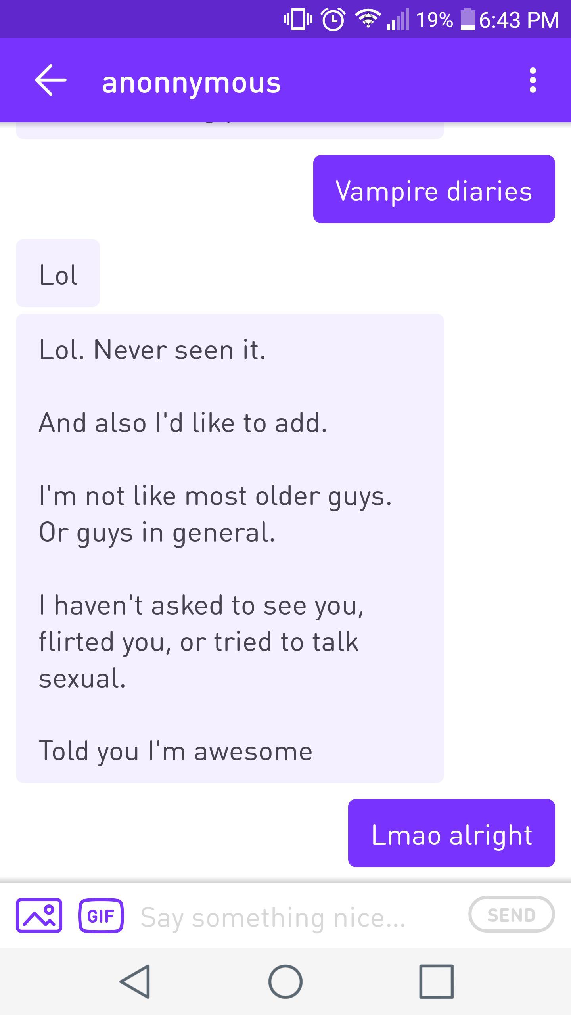Tap the back arrow in header
Image resolution: width=571 pixels, height=1015 pixels.
pyautogui.click(x=50, y=81)
